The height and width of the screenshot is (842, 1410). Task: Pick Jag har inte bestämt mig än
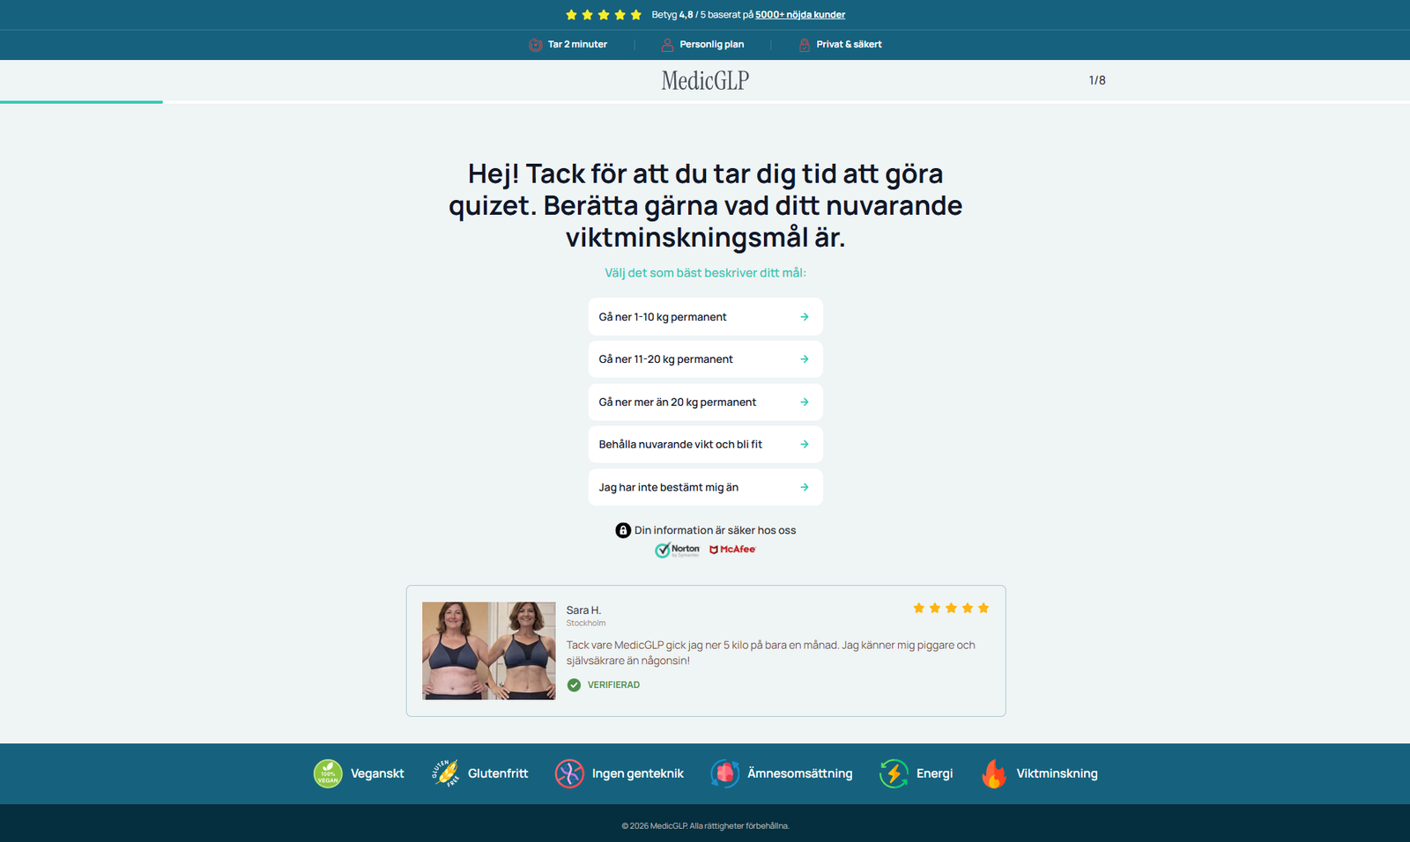[x=706, y=487]
